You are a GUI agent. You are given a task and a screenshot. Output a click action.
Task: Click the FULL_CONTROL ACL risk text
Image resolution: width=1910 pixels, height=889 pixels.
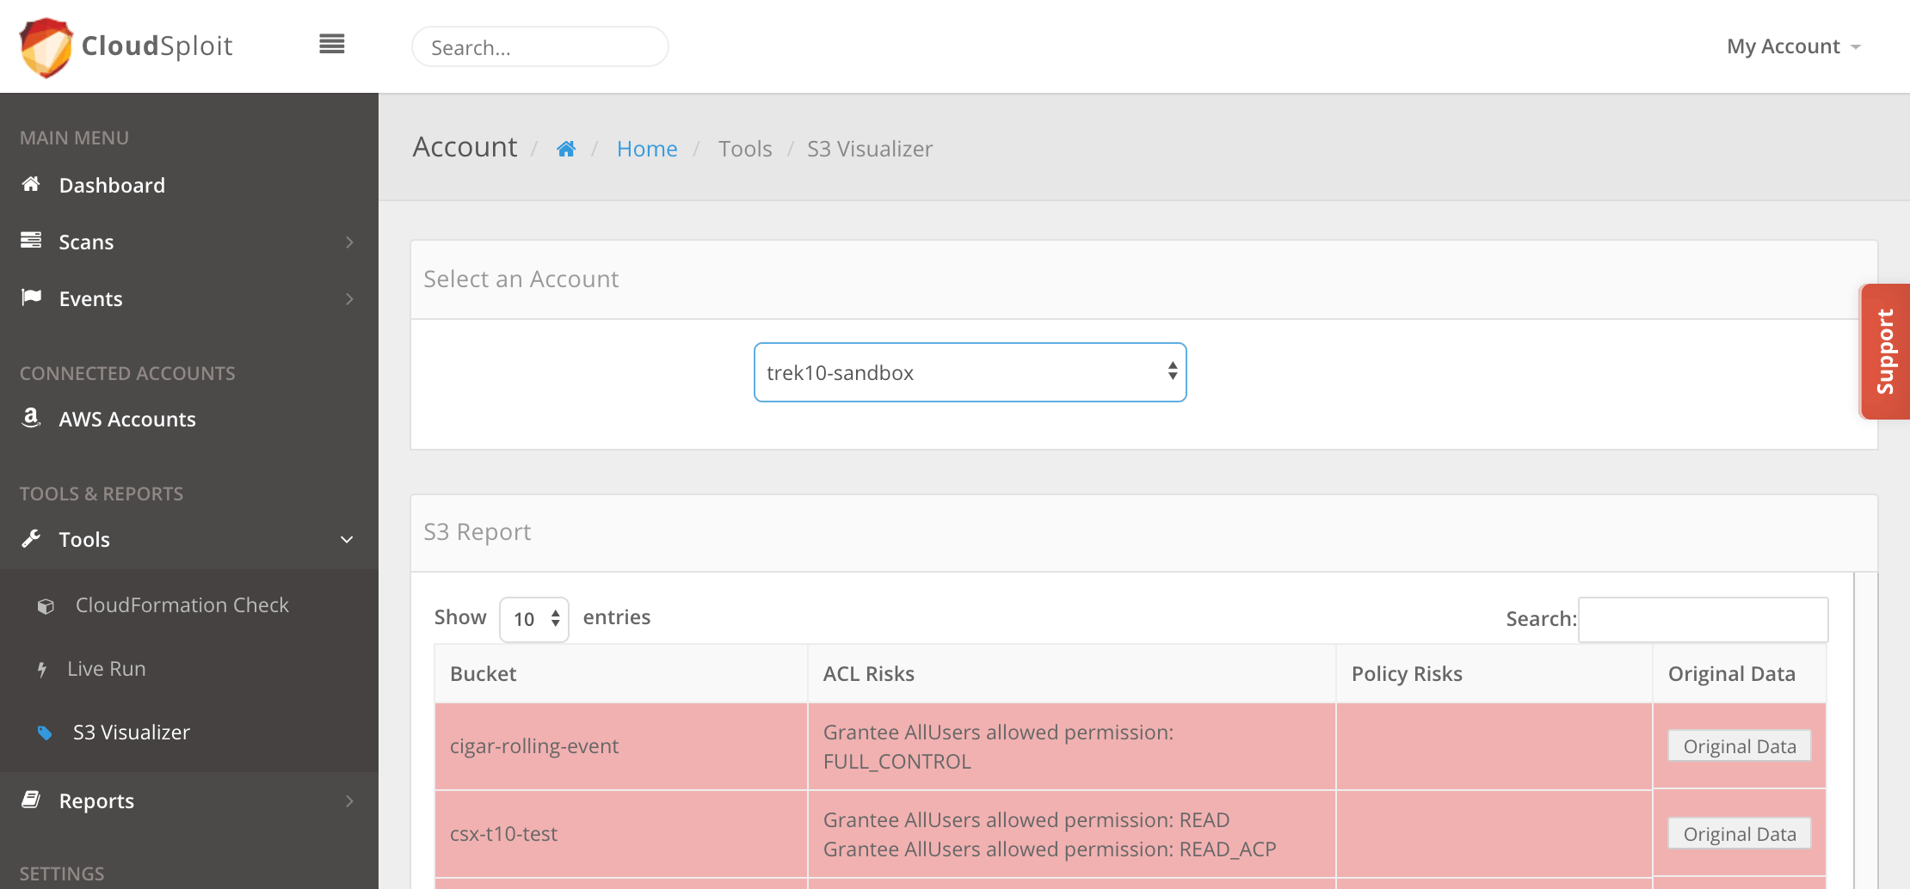coord(897,761)
